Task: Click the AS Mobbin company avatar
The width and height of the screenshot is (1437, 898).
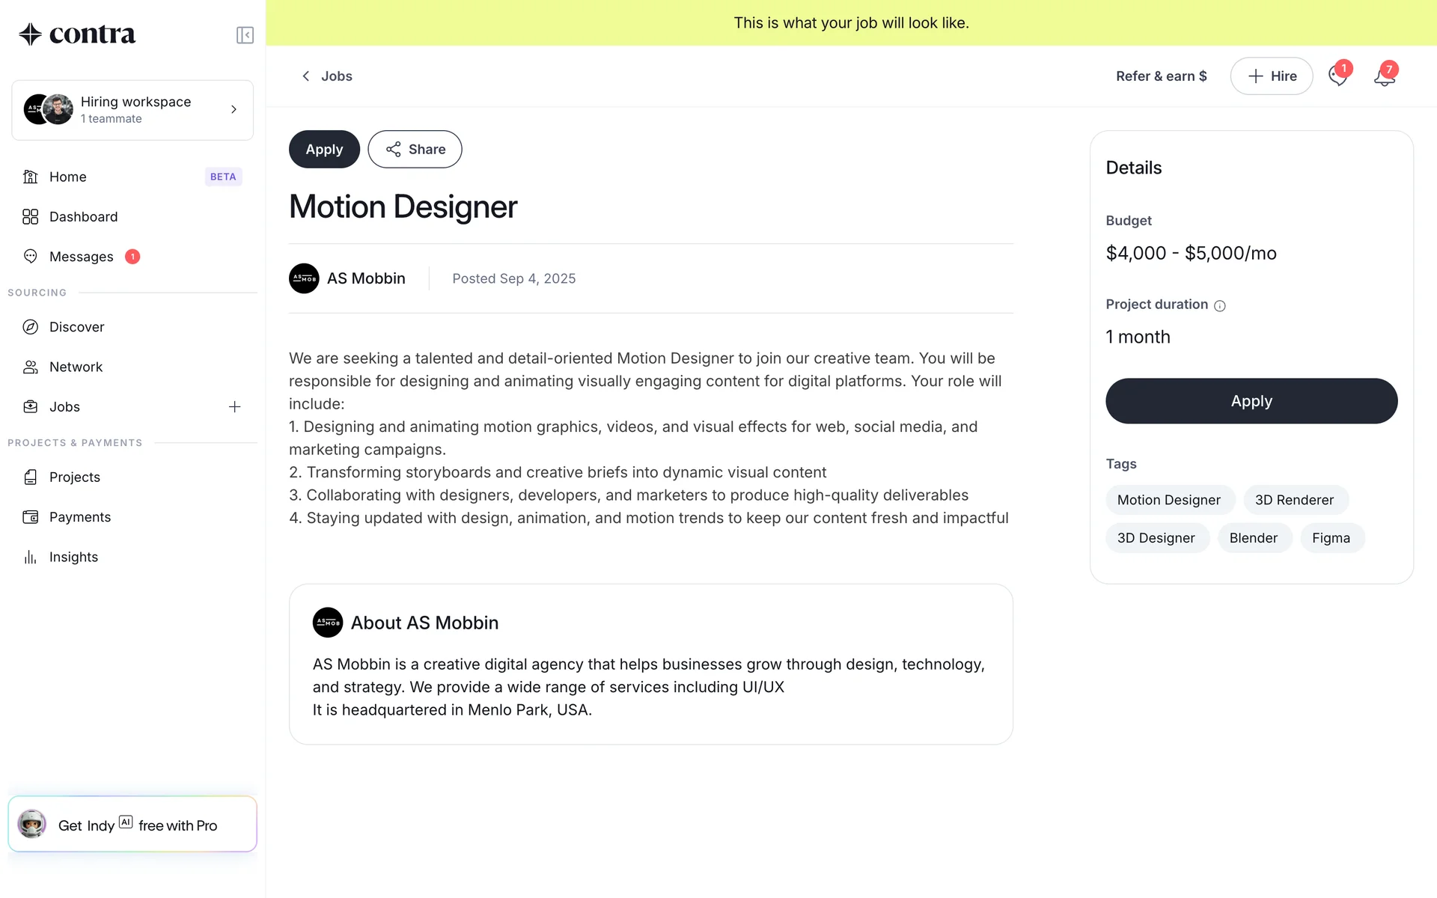Action: [304, 278]
